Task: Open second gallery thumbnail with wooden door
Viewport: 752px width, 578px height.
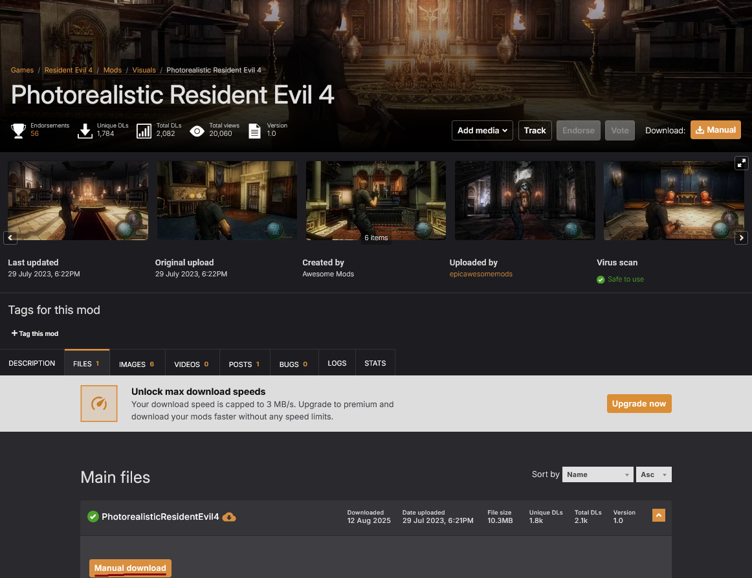Action: [x=227, y=201]
